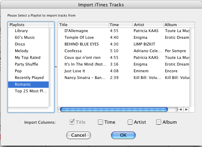Select the track Just Lose It
Screen dimensions: 202x147
point(124,71)
